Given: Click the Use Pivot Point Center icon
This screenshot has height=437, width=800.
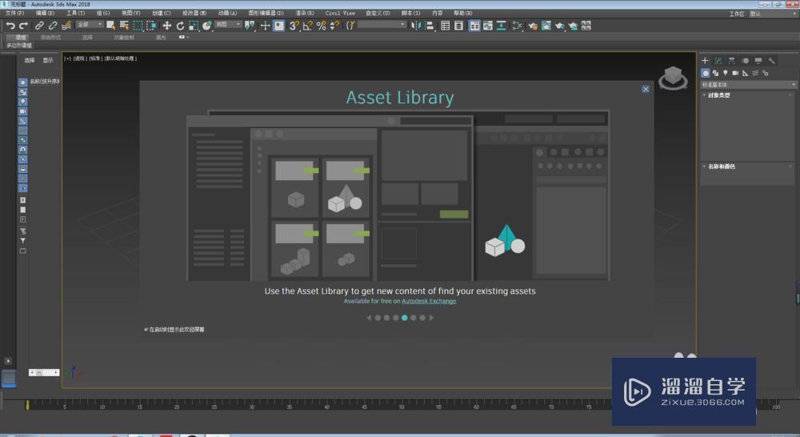Looking at the screenshot, I should click(250, 26).
